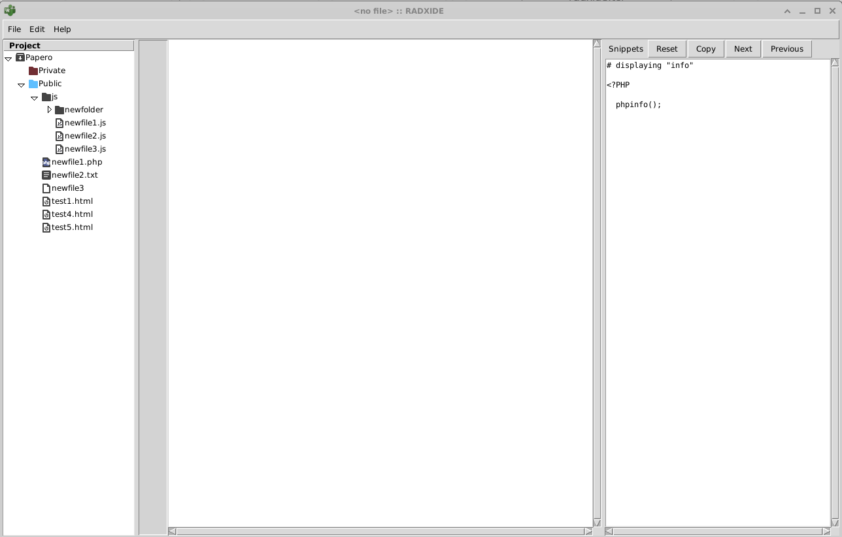
Task: Click the editor's horizontal scrollbar track
Action: pyautogui.click(x=380, y=532)
